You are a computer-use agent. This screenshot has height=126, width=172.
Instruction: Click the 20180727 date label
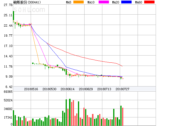[122, 89]
